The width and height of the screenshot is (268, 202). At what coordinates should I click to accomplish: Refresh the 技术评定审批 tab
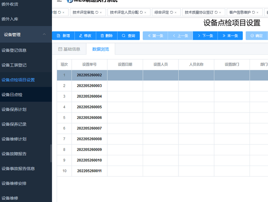(97, 12)
